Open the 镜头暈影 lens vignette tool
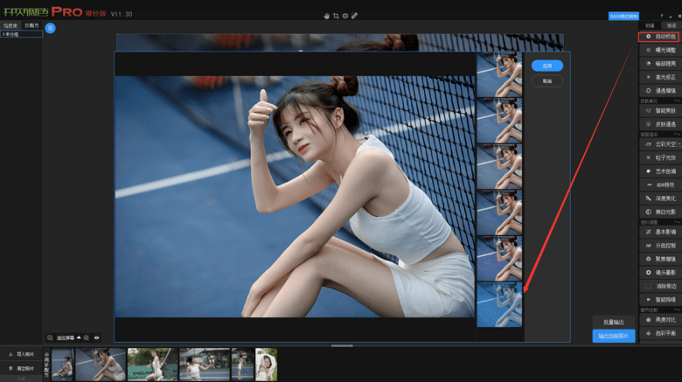 659,273
